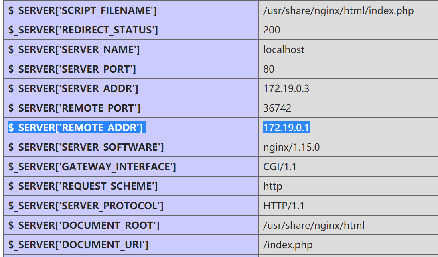Viewport: 438px width, 257px height.
Task: Click the 200 redirect status value
Action: coord(272,30)
